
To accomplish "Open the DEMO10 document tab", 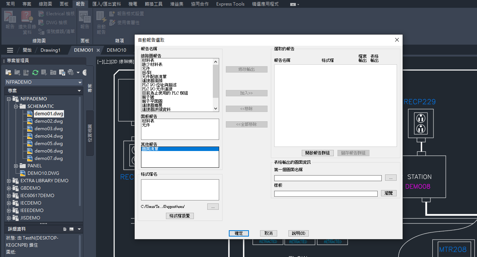I will click(116, 50).
